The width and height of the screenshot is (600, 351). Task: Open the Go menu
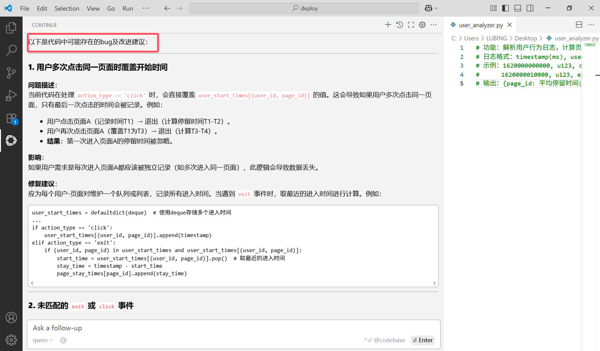pos(111,8)
